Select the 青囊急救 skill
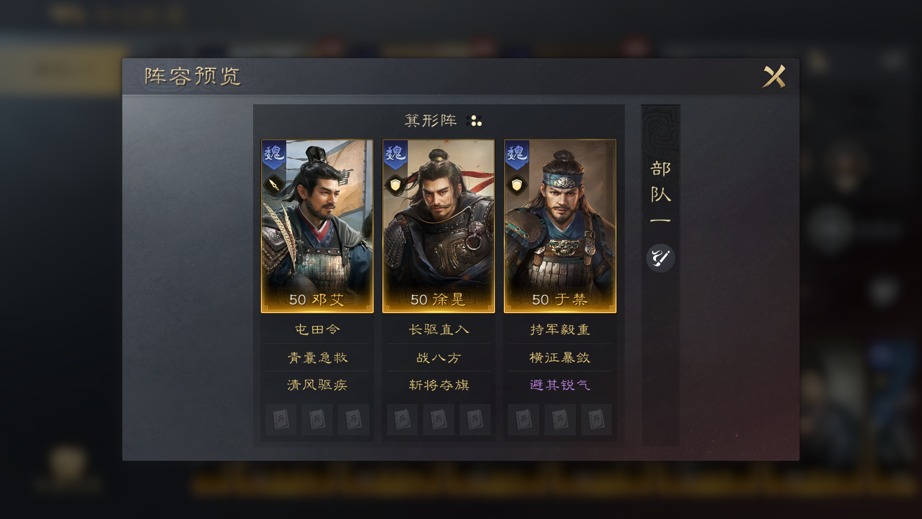Image resolution: width=922 pixels, height=519 pixels. click(317, 358)
